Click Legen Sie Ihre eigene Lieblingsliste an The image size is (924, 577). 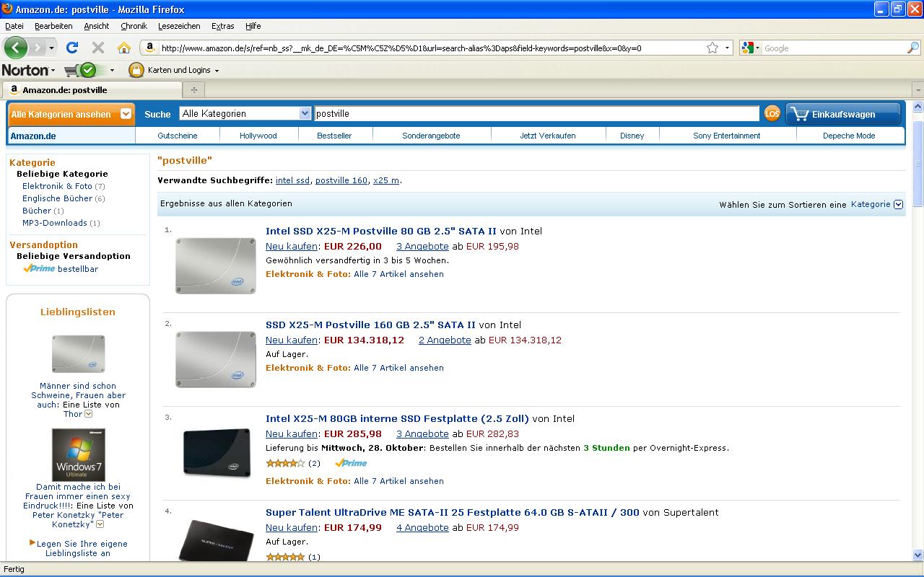[x=82, y=548]
